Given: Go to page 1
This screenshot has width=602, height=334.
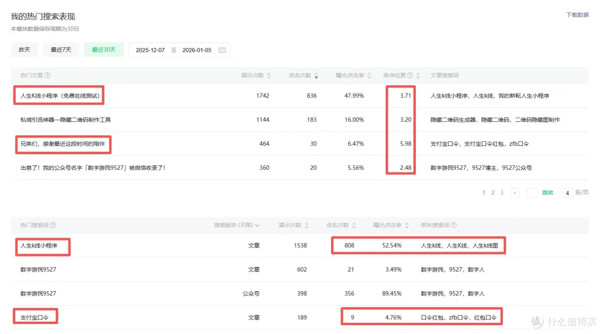Looking at the screenshot, I should [484, 193].
